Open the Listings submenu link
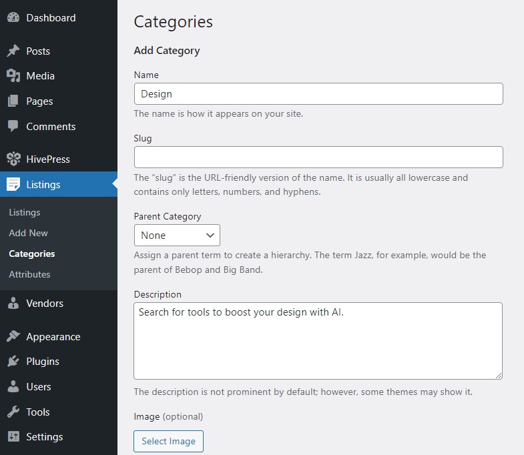Image resolution: width=524 pixels, height=455 pixels. click(x=25, y=212)
